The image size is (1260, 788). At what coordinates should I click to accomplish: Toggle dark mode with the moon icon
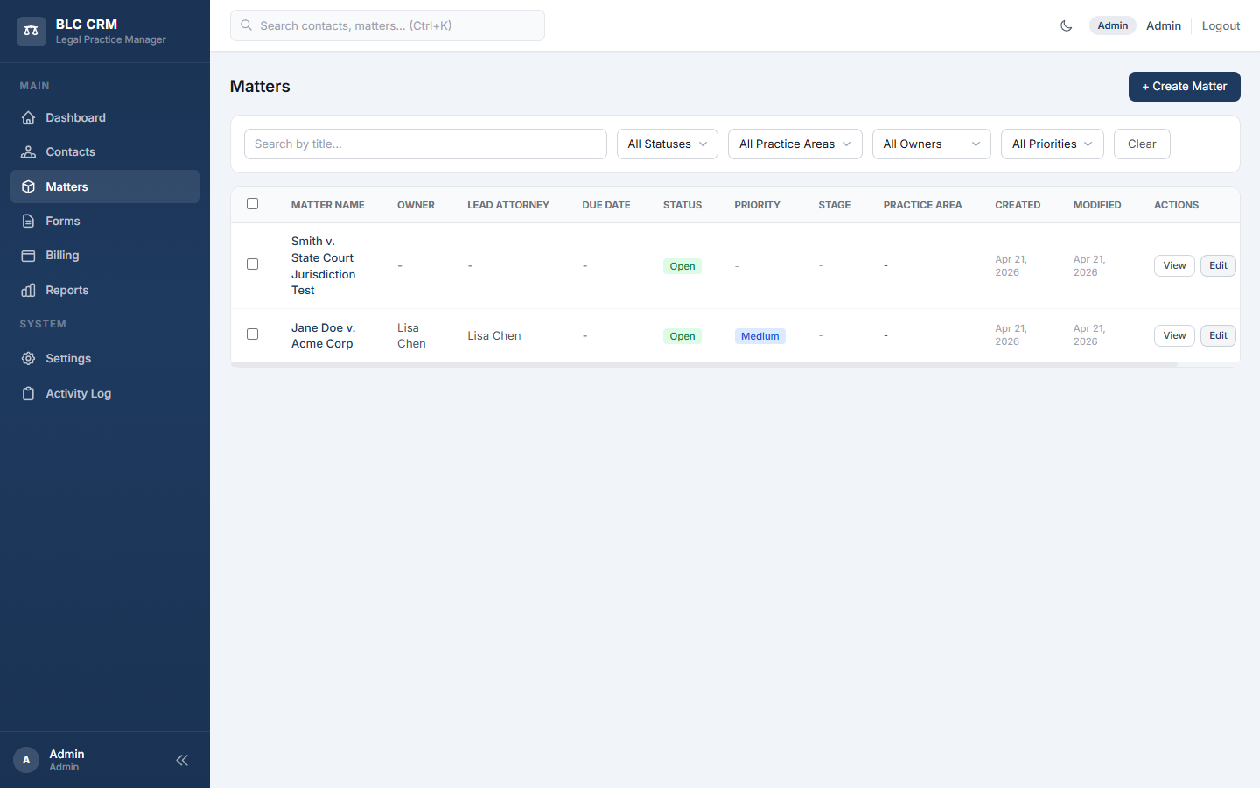click(1066, 25)
